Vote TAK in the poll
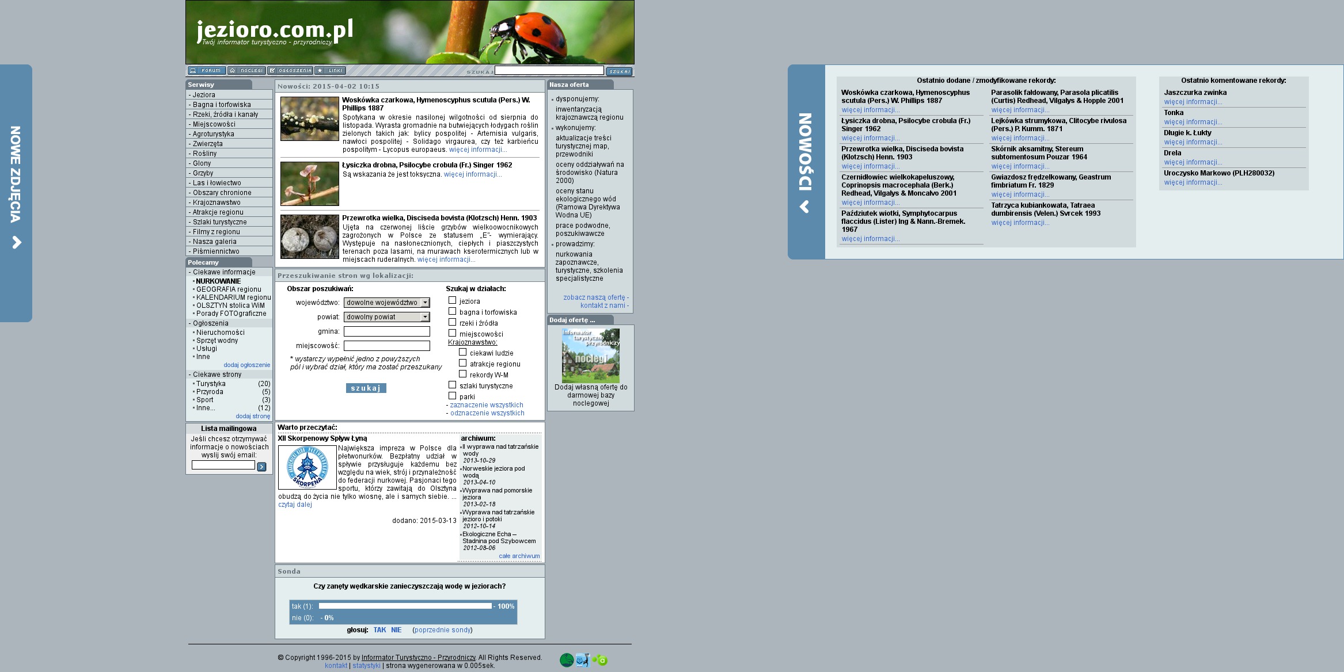This screenshot has height=672, width=1344. (379, 630)
